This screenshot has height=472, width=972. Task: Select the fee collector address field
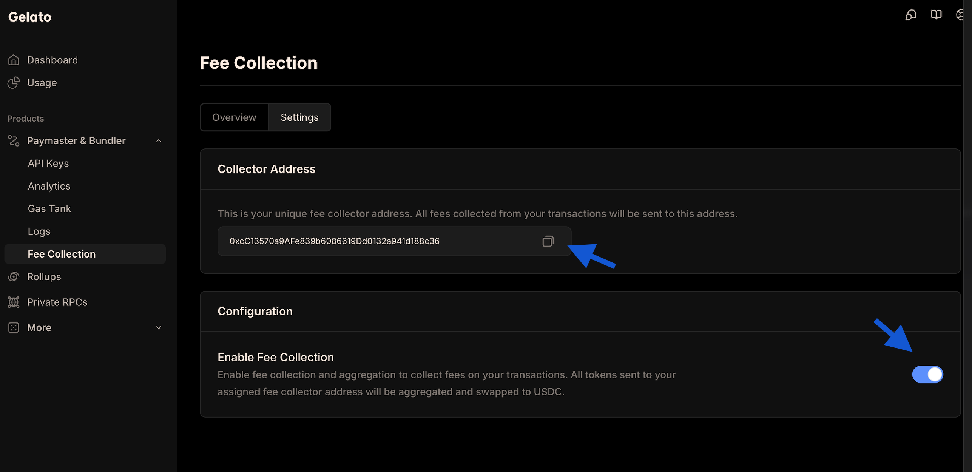(x=378, y=241)
